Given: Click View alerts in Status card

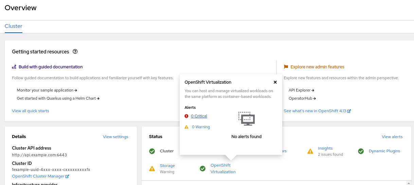Looking at the screenshot, I should pos(392,137).
